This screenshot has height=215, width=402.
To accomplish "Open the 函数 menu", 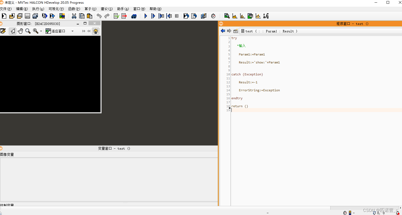I will pos(74,9).
